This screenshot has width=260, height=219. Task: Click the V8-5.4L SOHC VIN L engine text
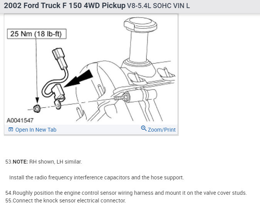pos(158,6)
